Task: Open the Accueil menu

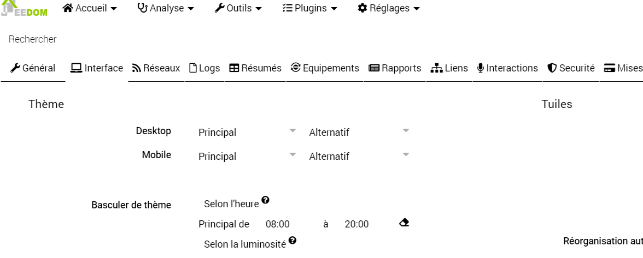Action: point(90,8)
